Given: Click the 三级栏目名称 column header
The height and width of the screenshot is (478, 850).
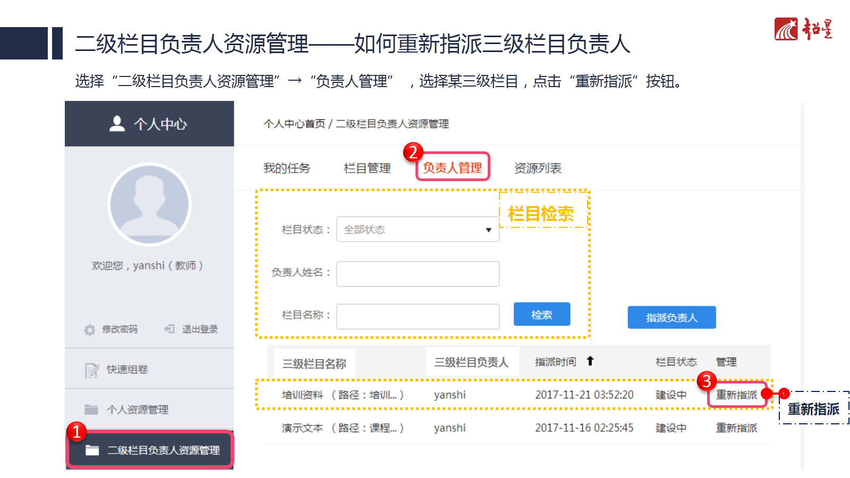Looking at the screenshot, I should pos(314,364).
